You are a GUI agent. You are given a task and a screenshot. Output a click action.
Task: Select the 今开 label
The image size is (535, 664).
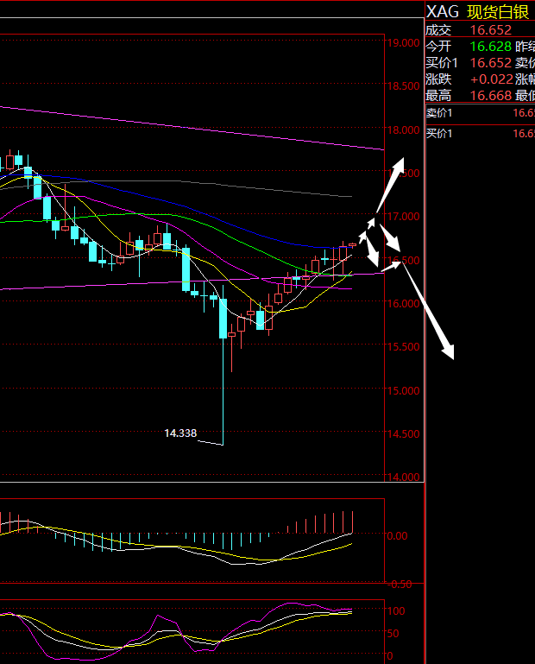click(438, 46)
